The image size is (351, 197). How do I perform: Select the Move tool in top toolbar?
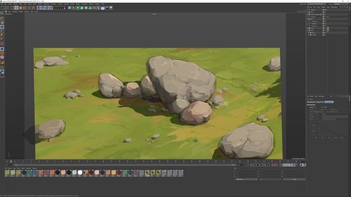click(x=16, y=8)
